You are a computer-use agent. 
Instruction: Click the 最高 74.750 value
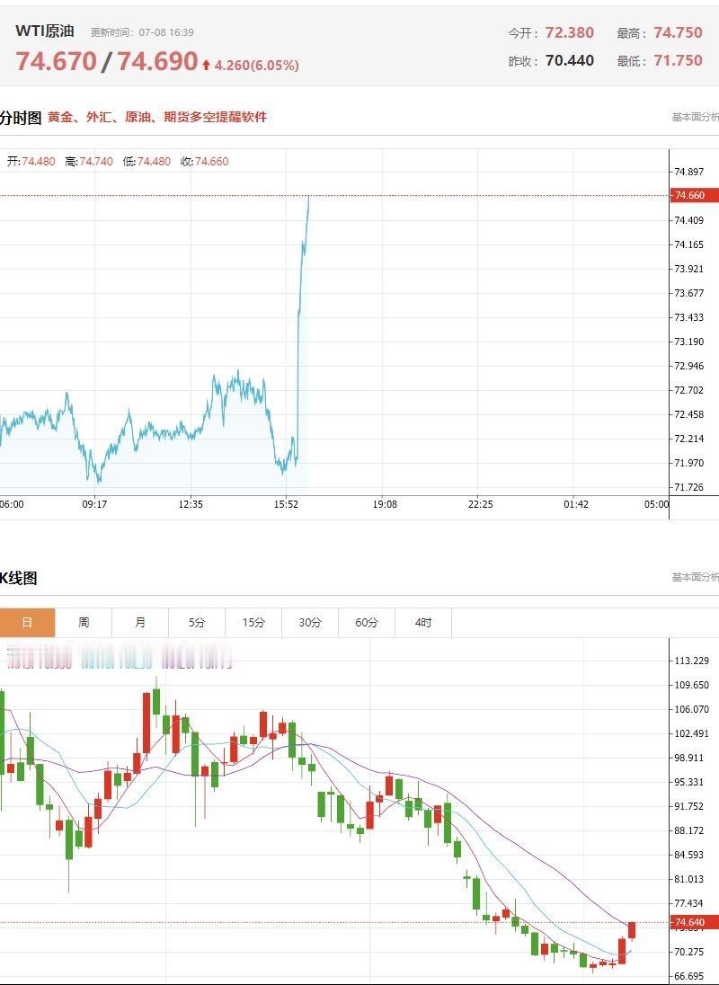(678, 32)
